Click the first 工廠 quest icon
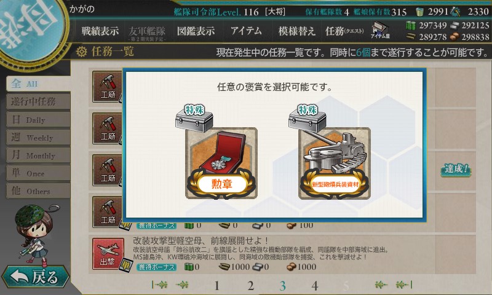This screenshot has width=492, height=295. [x=107, y=87]
